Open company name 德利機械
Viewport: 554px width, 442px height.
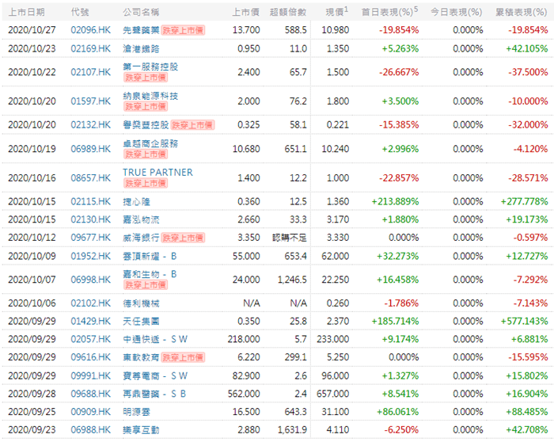point(141,303)
